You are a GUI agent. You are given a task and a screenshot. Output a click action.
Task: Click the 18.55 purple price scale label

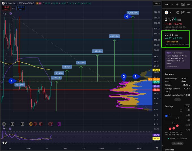[x=156, y=86]
